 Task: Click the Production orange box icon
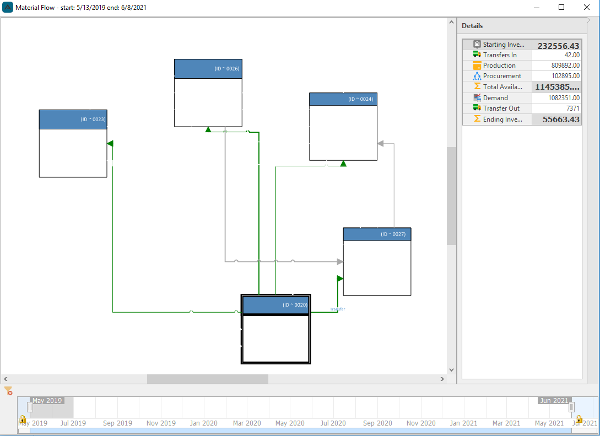(477, 66)
